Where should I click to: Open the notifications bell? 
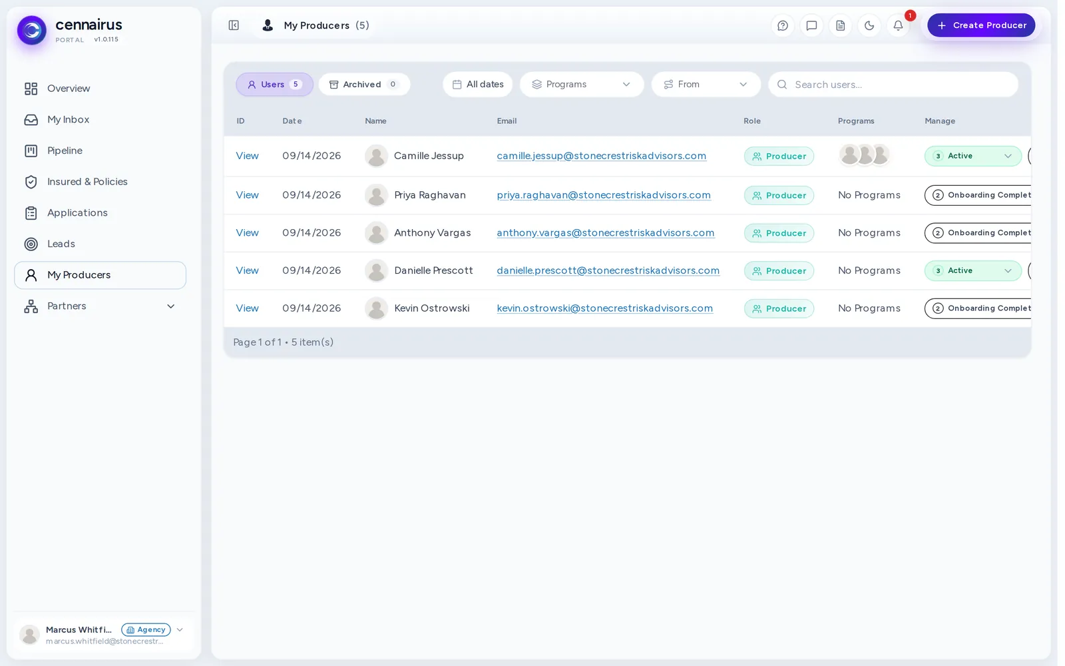(x=898, y=26)
